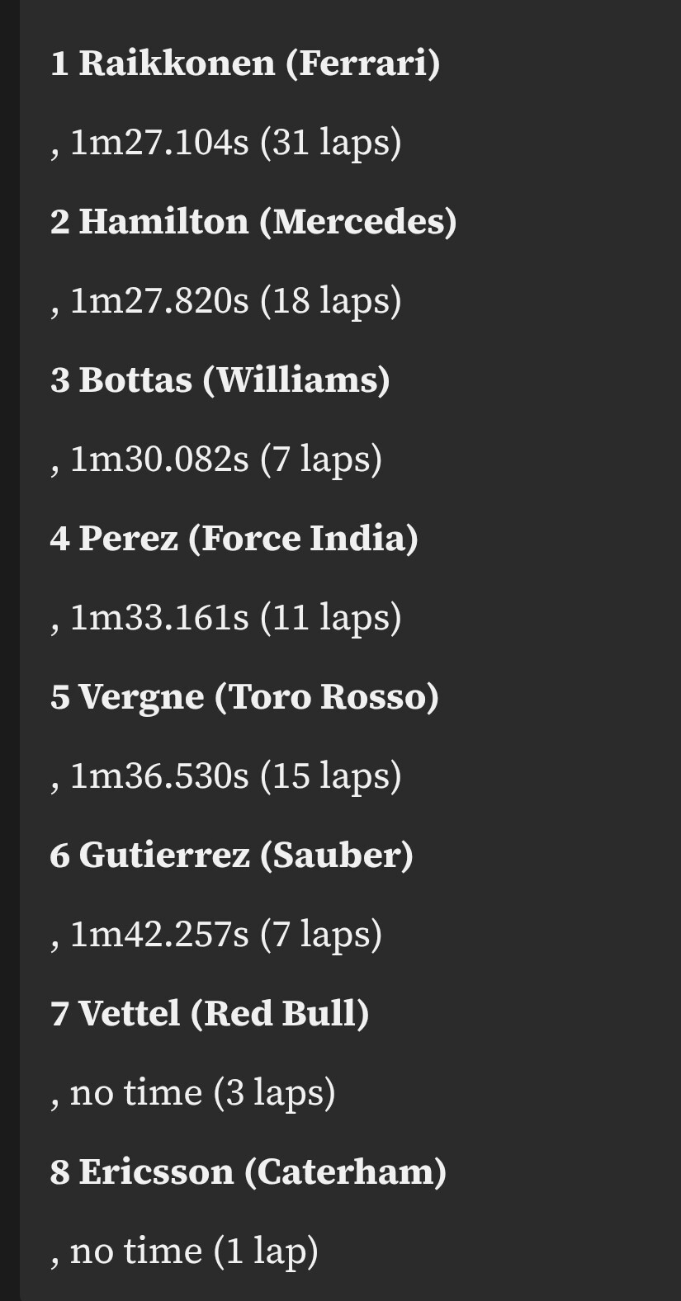Select the 1m27.820s lap time text
The height and width of the screenshot is (1301, 681).
coord(158,301)
